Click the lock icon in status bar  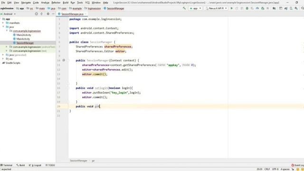[x=293, y=169]
